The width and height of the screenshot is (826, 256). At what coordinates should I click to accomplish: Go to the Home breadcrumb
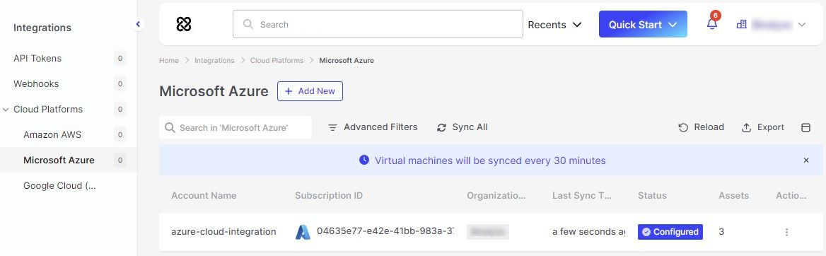168,61
